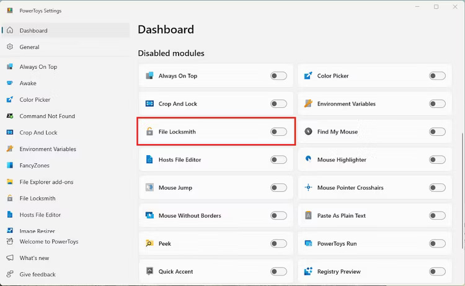Enable the Mouse Jump toggle
Viewport: 465px width, 286px height.
coord(278,187)
